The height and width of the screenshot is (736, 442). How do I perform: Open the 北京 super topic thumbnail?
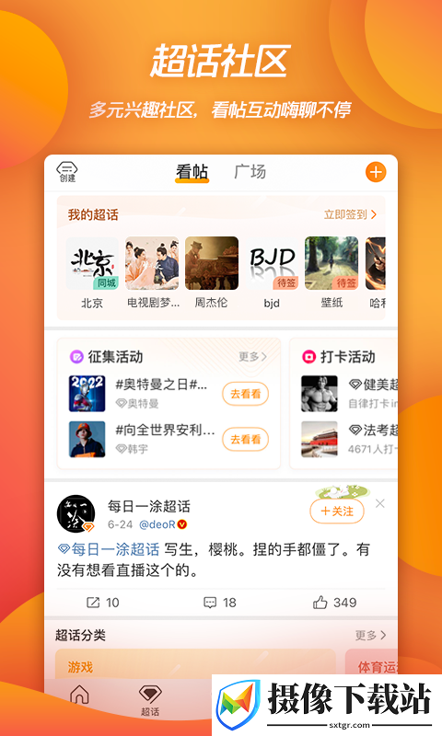[x=92, y=263]
